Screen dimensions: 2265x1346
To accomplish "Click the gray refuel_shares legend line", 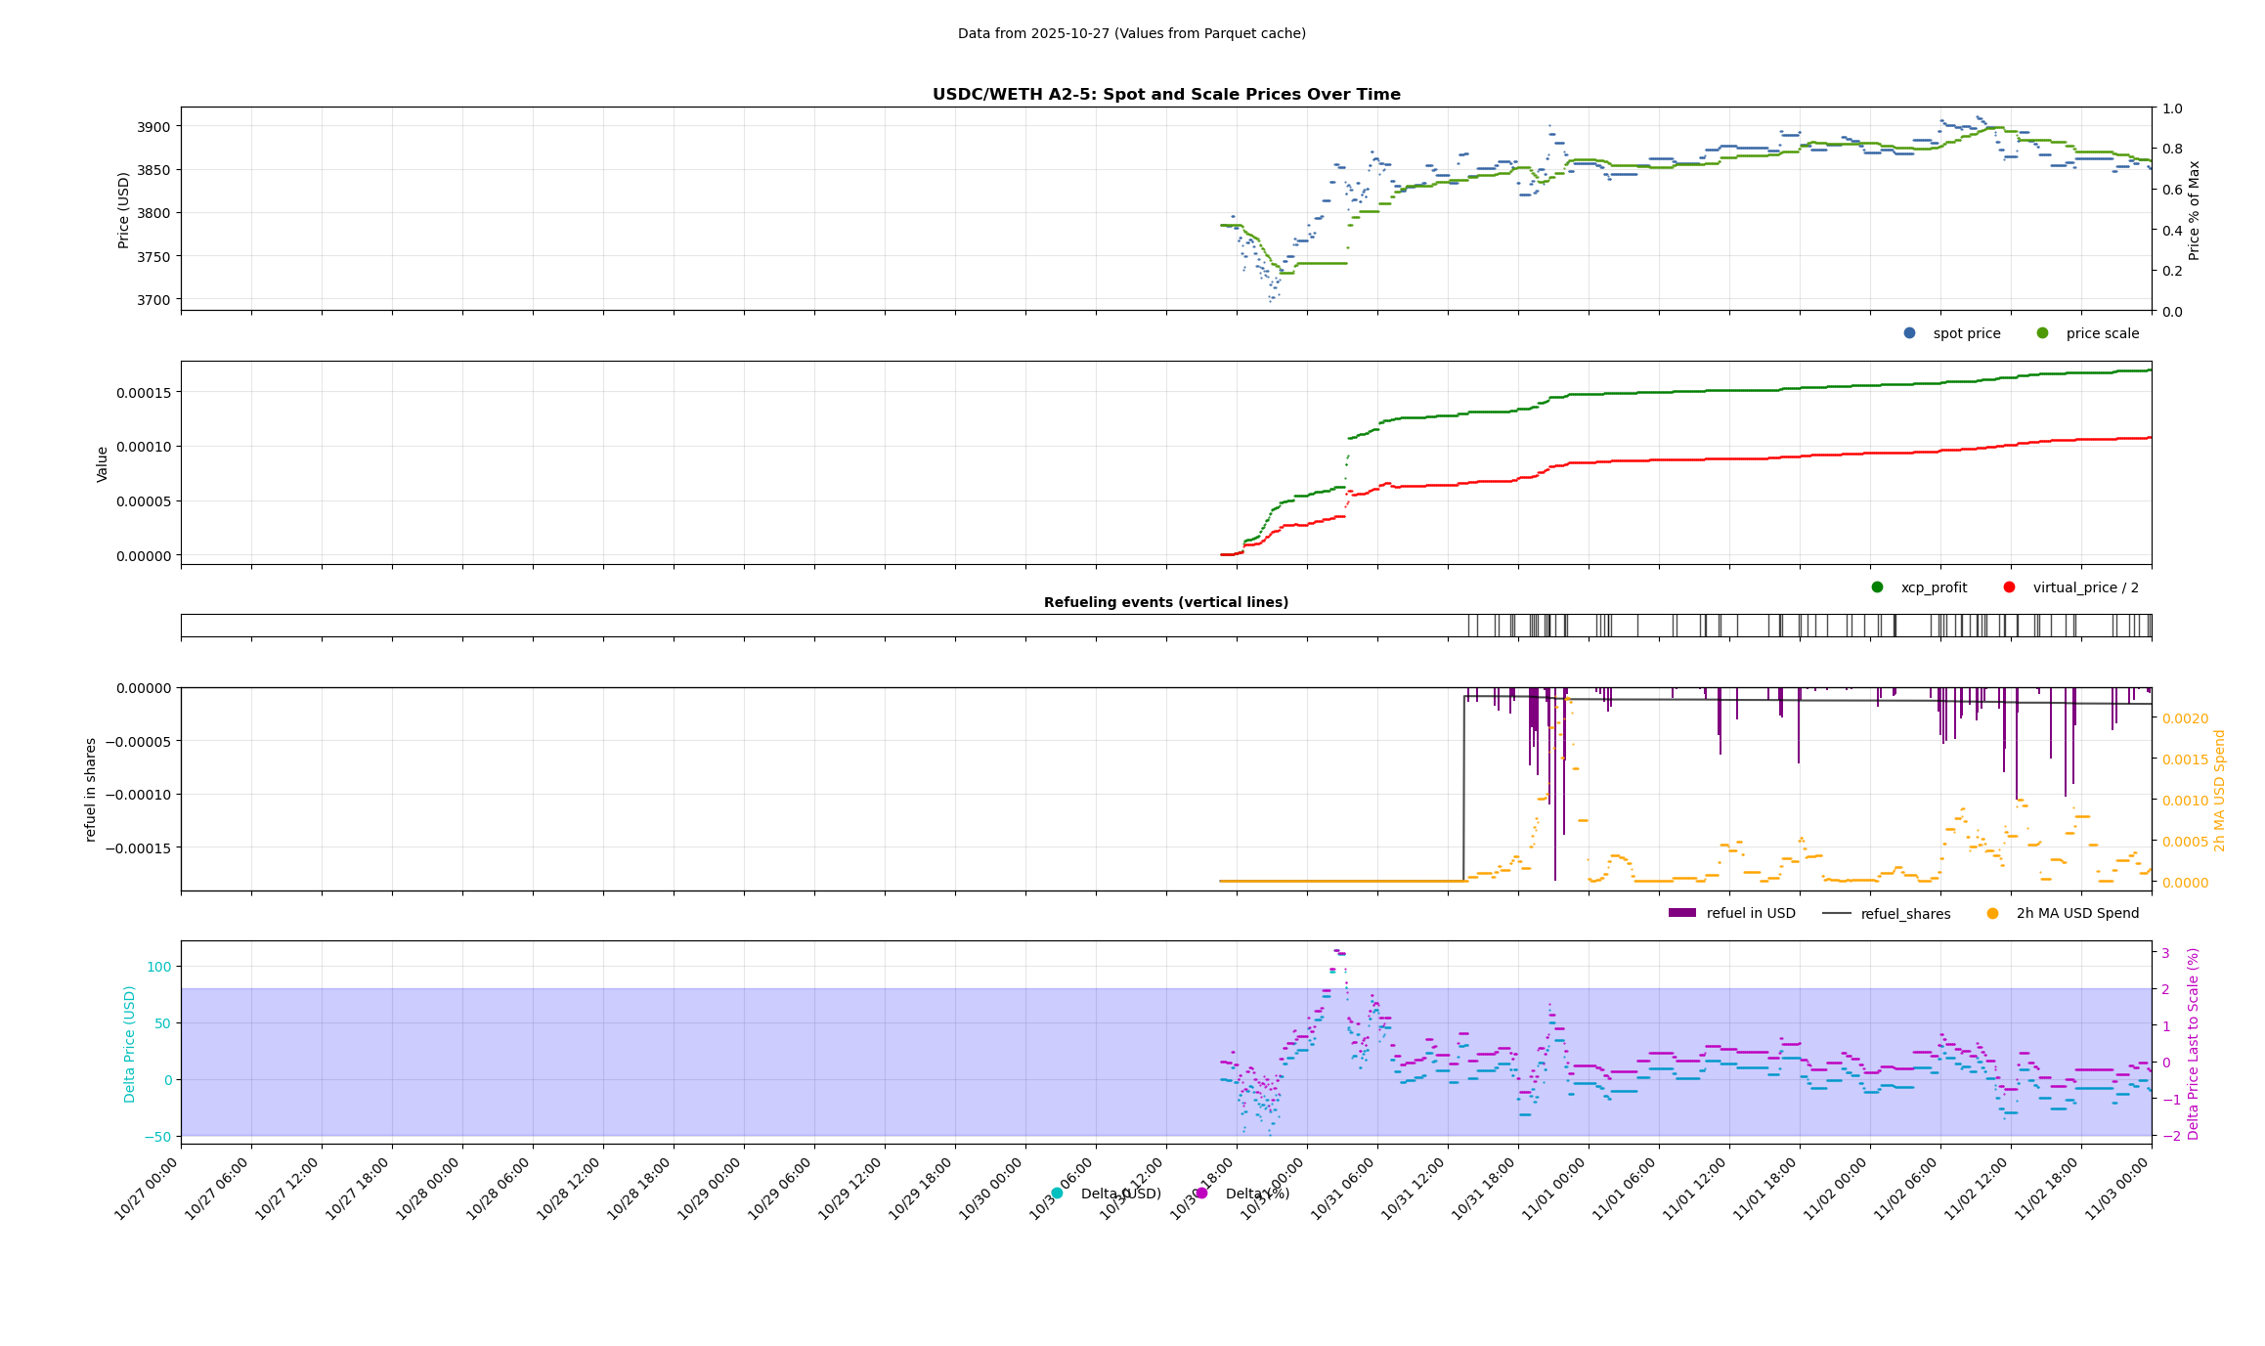I will 1836,913.
